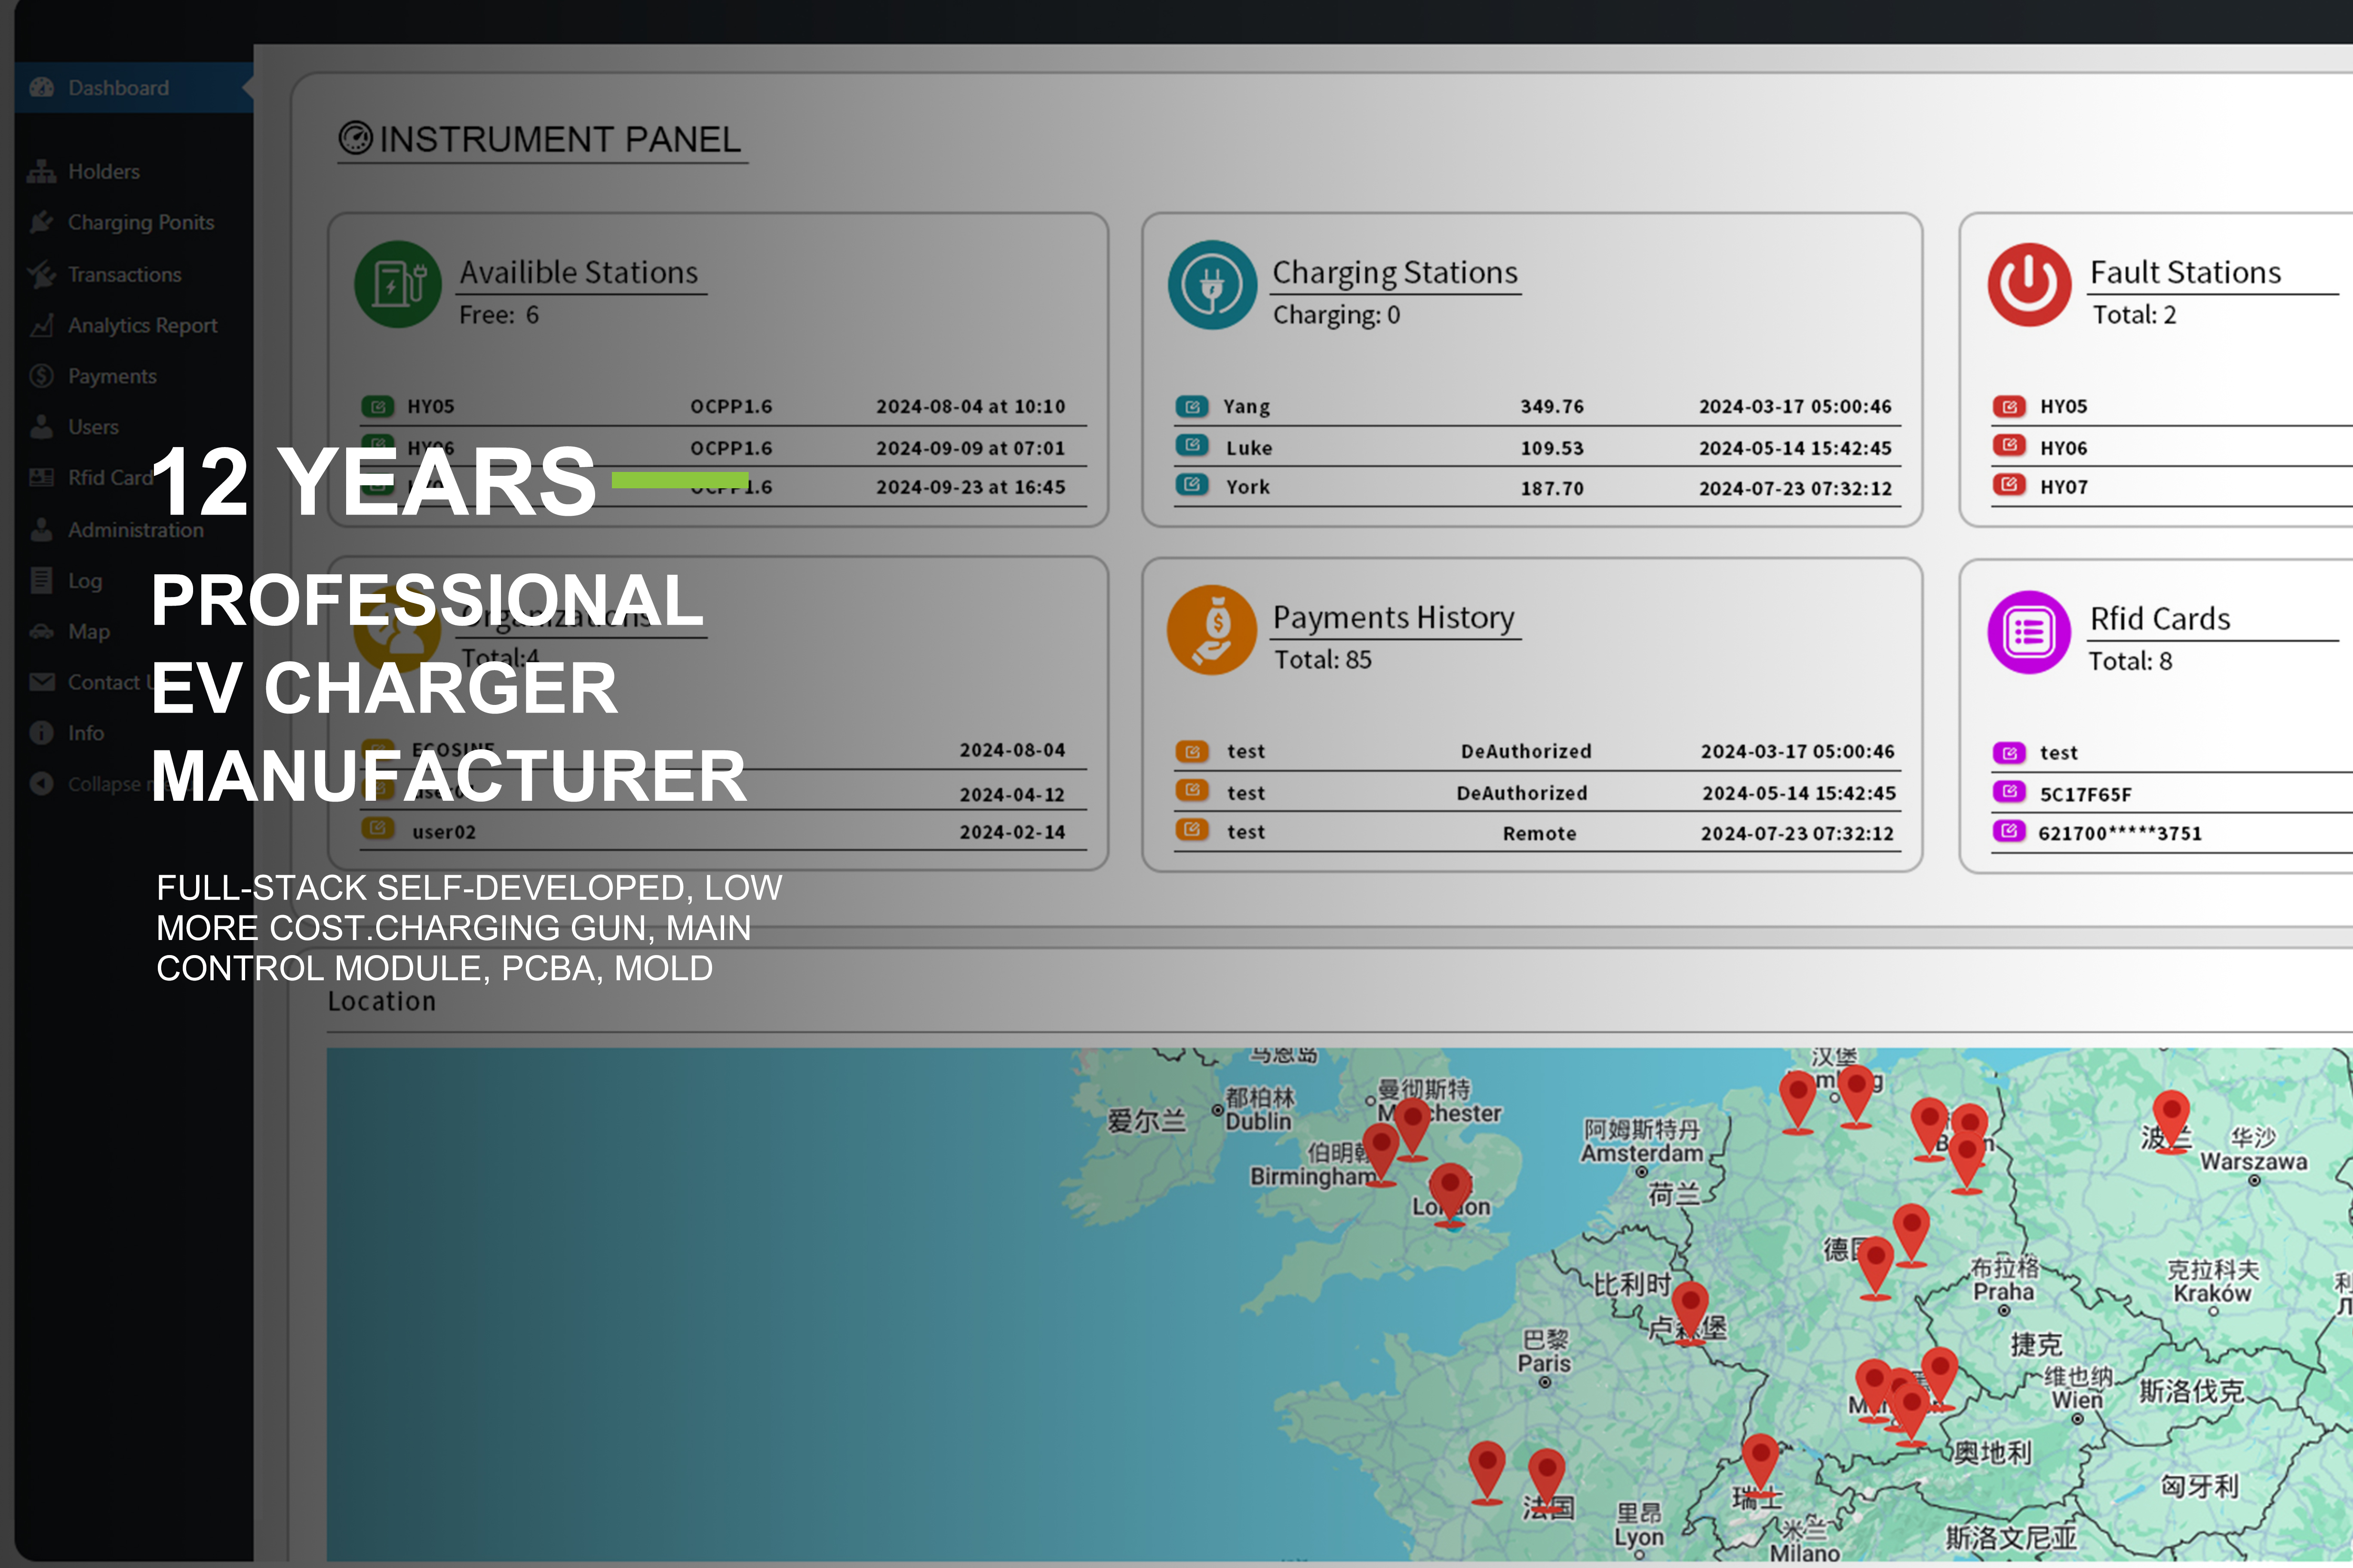Click red edit icon for fault HY06
This screenshot has height=1568, width=2353.
(x=2009, y=445)
